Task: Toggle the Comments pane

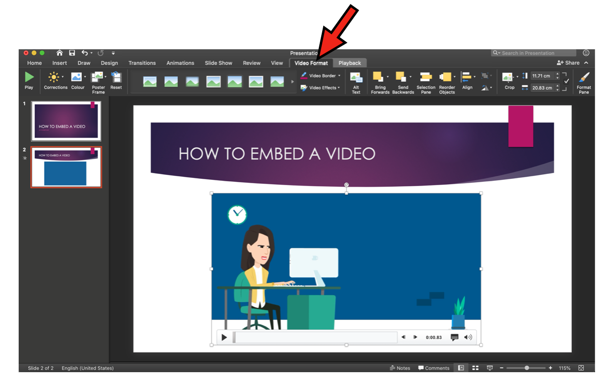Action: 434,368
